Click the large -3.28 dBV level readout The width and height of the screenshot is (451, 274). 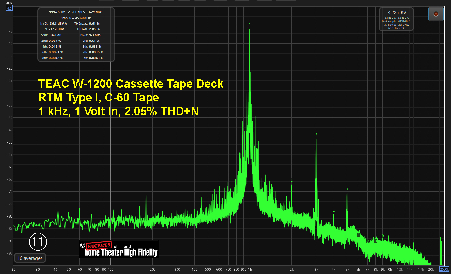(396, 13)
